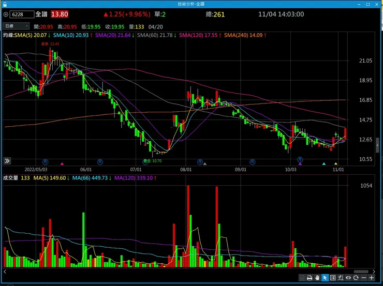Image resolution: width=383 pixels, height=286 pixels.
Task: Click the horizontal scrollbar thumb at bottom
Action: (361, 272)
